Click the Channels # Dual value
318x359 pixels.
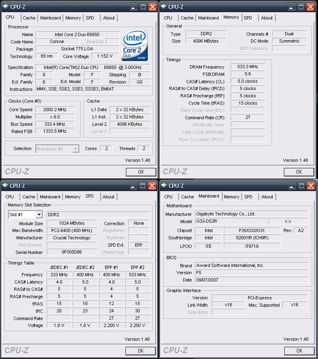coord(289,34)
